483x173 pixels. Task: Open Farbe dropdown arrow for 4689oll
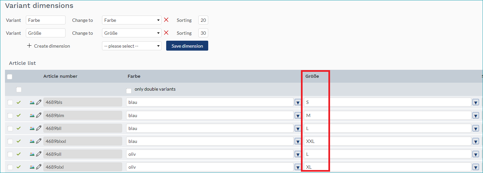pyautogui.click(x=298, y=154)
